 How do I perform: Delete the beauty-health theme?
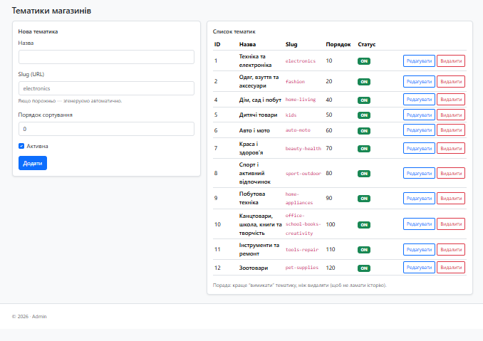(x=451, y=148)
